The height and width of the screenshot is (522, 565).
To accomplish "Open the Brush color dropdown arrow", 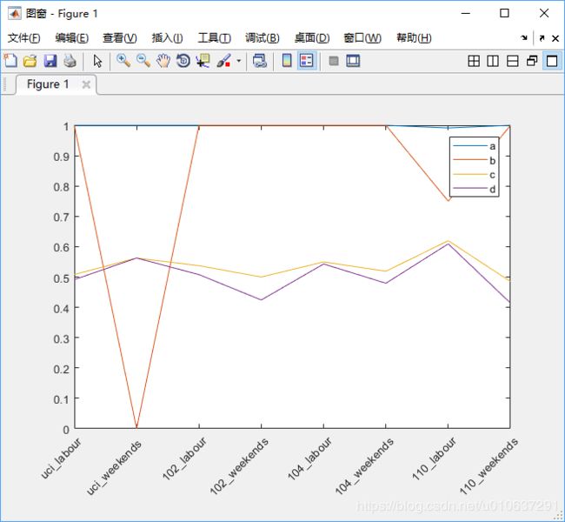I will click(238, 61).
